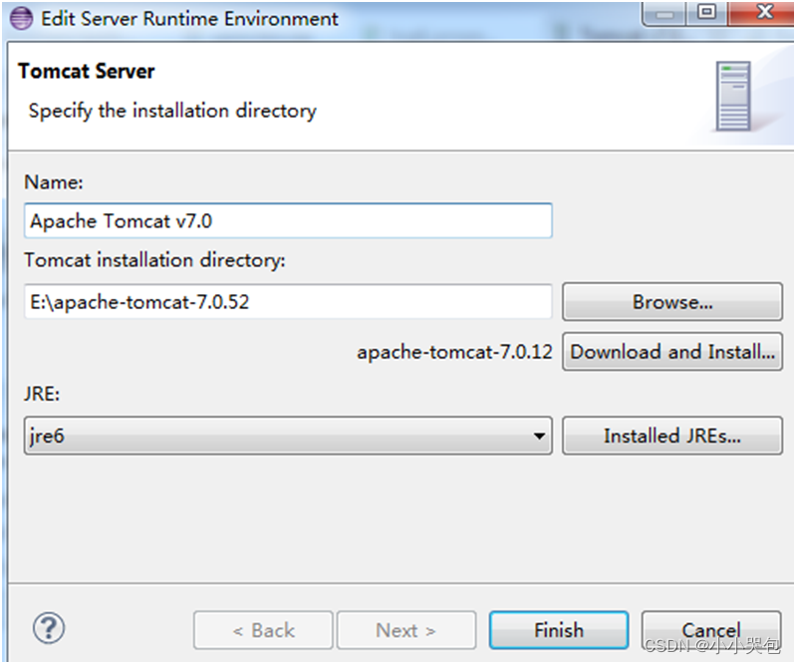Click the disabled Back button

click(x=263, y=630)
